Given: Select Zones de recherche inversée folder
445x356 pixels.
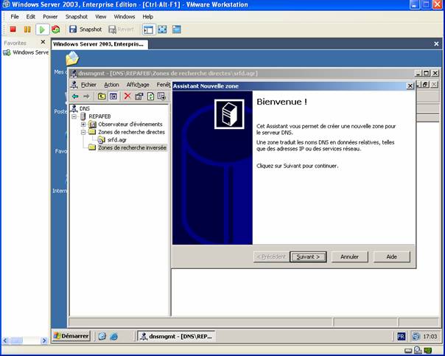Looking at the screenshot, I should pyautogui.click(x=132, y=147).
